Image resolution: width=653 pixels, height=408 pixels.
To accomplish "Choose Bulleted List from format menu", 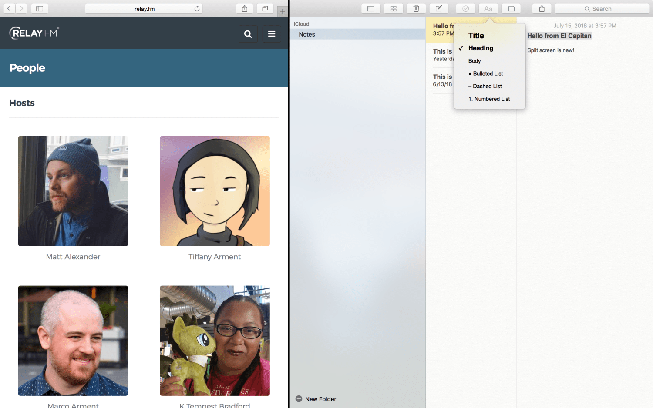I will tap(488, 74).
